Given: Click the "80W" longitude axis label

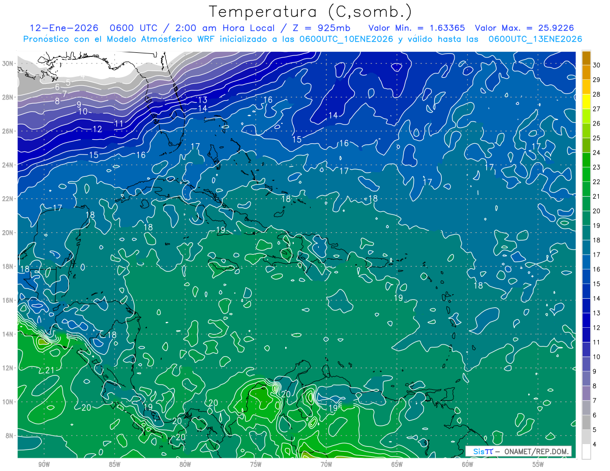Looking at the screenshot, I should coord(185,464).
